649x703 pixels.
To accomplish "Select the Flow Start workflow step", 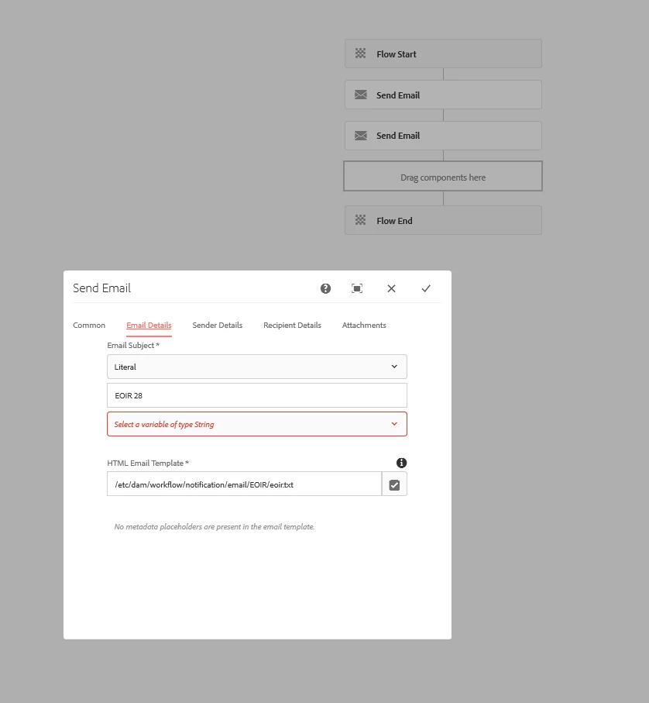I will [x=443, y=53].
